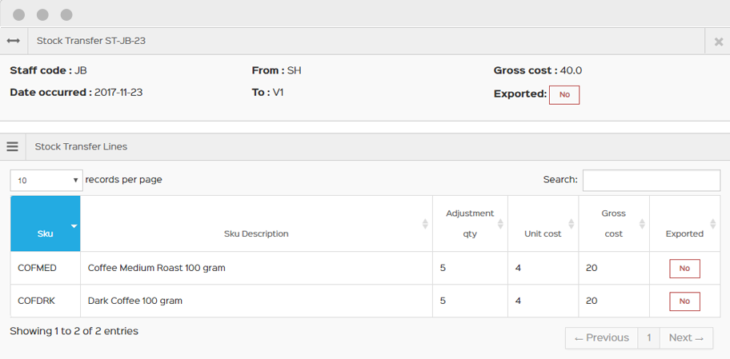This screenshot has height=359, width=730.
Task: Click Dark Coffee 100 gram description
Action: click(x=135, y=301)
